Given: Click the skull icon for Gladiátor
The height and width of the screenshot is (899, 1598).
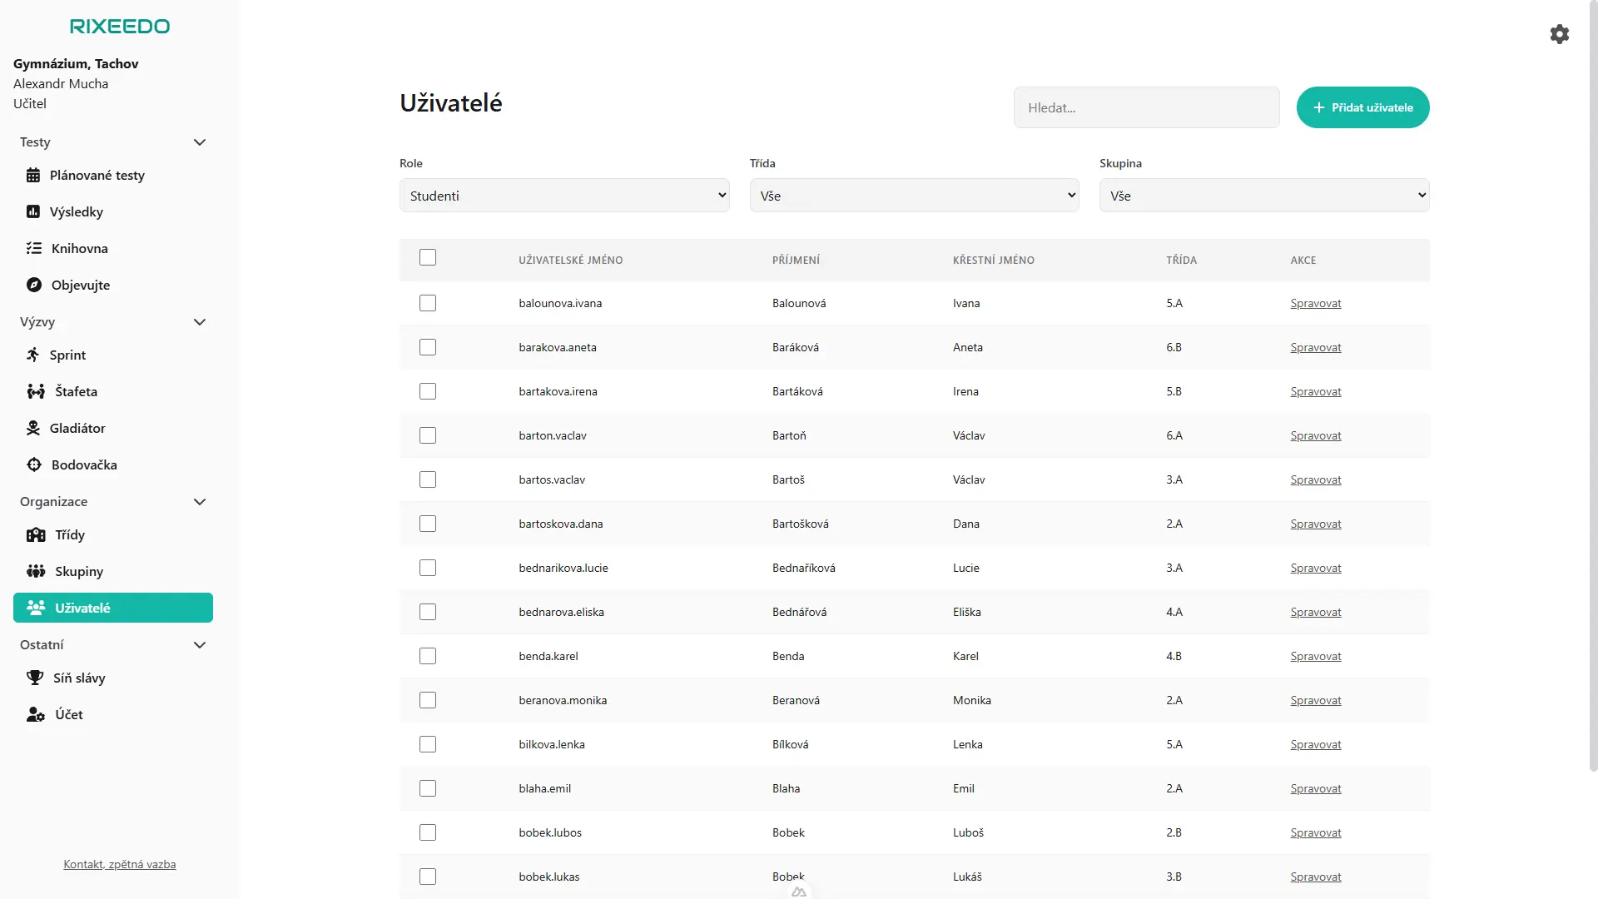Looking at the screenshot, I should pyautogui.click(x=33, y=429).
